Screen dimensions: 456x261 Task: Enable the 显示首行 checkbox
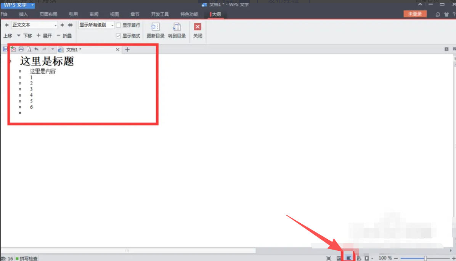(119, 25)
